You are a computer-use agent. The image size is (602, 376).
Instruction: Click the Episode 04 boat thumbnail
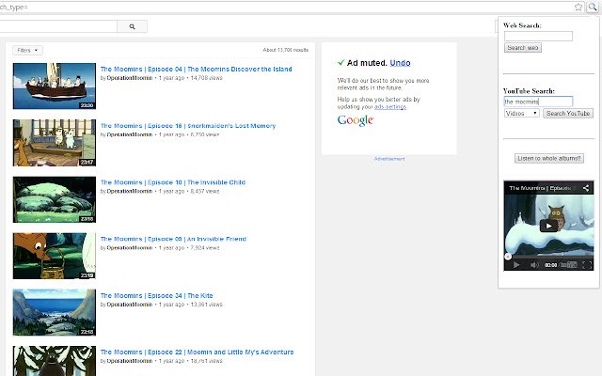55,86
